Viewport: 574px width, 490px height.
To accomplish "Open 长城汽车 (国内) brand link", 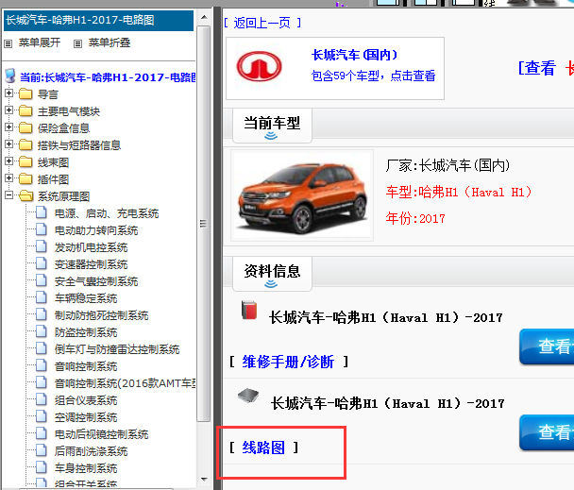I will click(x=354, y=55).
